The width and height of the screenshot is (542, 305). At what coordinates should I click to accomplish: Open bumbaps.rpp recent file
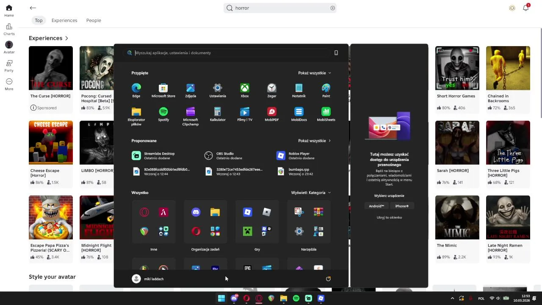coord(295,171)
